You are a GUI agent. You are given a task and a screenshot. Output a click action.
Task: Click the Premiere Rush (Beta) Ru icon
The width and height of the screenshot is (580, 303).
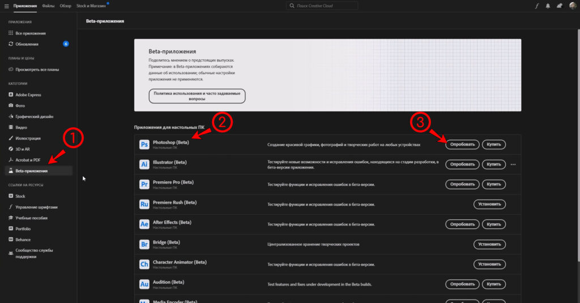coord(144,204)
